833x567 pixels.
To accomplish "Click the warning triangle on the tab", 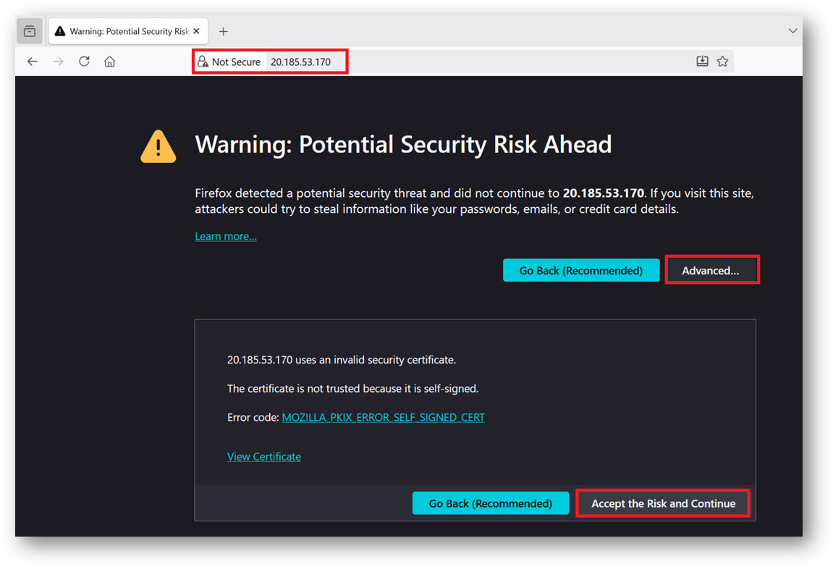I will click(x=59, y=31).
